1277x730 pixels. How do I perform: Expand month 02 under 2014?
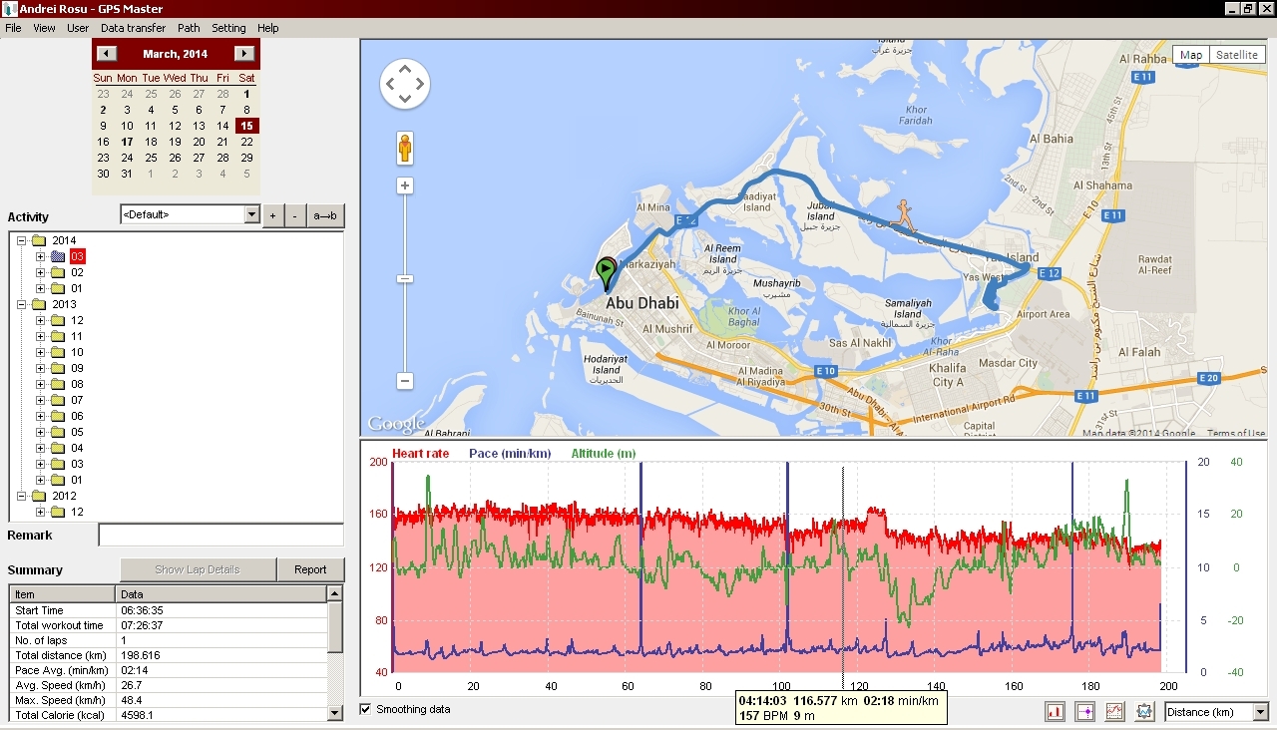(x=41, y=272)
